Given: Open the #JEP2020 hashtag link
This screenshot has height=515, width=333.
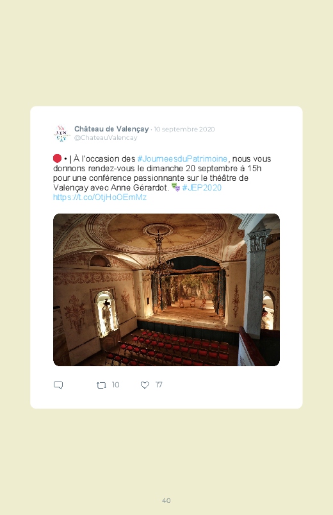Looking at the screenshot, I should point(202,187).
